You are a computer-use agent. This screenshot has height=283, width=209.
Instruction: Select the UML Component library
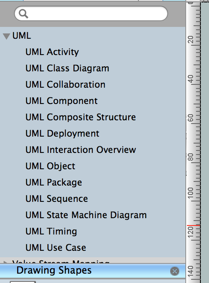(x=61, y=101)
